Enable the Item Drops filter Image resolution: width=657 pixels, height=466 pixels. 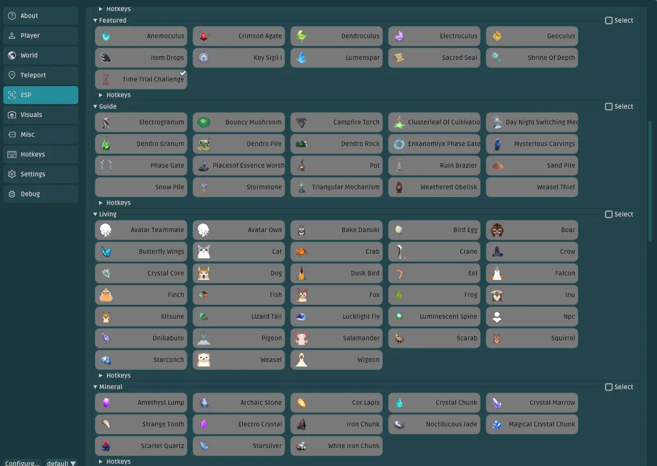click(x=141, y=58)
